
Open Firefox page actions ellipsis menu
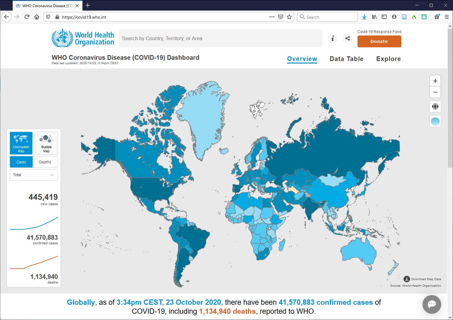(x=272, y=17)
